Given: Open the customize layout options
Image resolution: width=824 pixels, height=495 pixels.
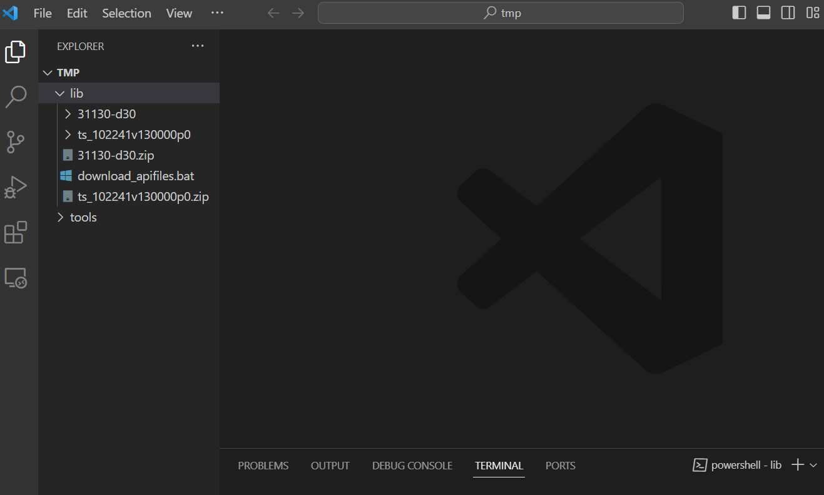Looking at the screenshot, I should coord(813,13).
